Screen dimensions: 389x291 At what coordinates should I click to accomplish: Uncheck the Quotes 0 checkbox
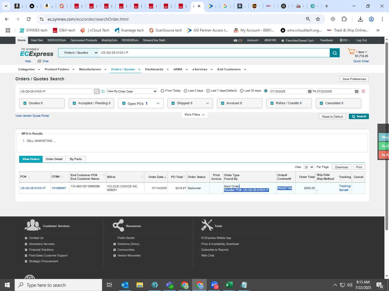coord(25,103)
